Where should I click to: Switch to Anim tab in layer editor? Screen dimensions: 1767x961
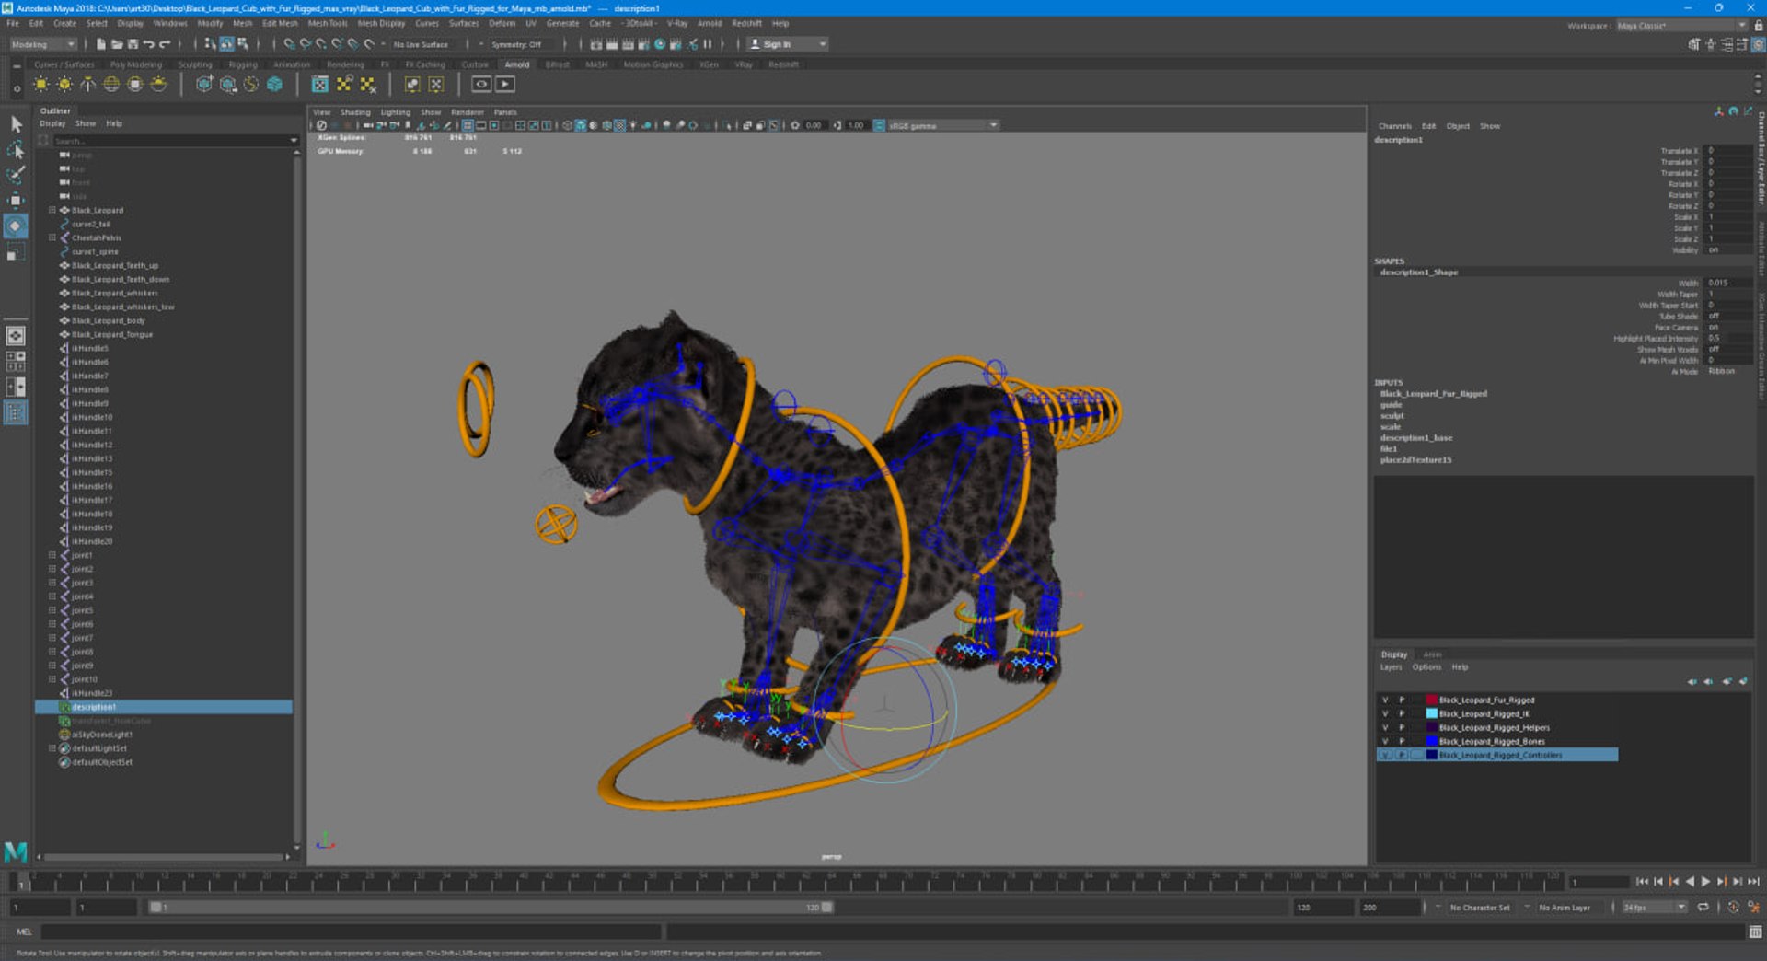tap(1432, 654)
